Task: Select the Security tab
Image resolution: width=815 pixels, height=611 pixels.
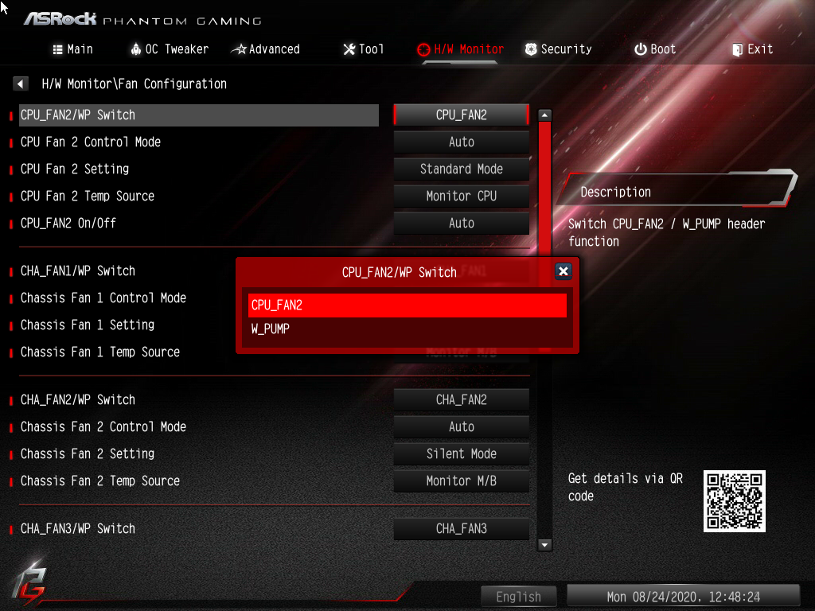Action: coord(558,49)
